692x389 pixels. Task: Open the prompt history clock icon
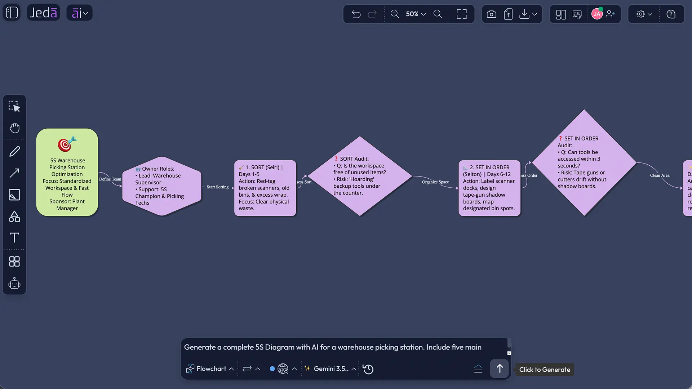coord(368,369)
